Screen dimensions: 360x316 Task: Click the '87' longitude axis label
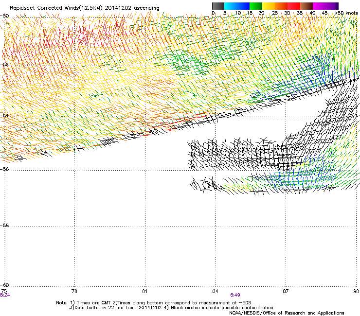click(x=286, y=291)
